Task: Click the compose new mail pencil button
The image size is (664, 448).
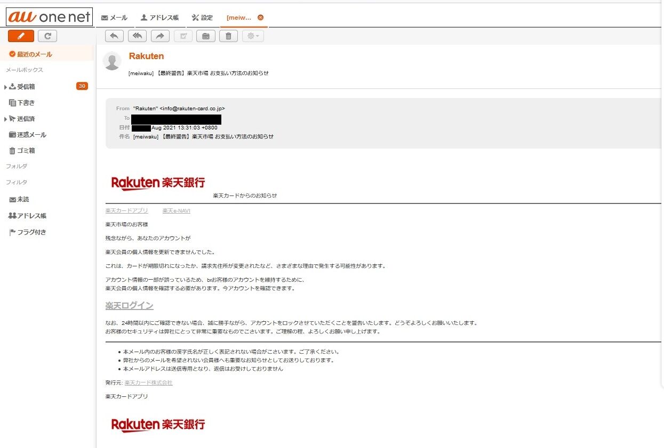Action: point(21,36)
